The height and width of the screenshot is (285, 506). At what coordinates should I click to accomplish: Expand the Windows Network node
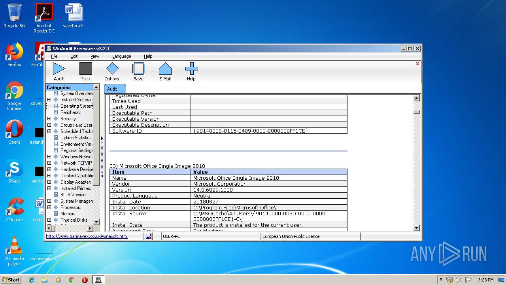pyautogui.click(x=49, y=157)
